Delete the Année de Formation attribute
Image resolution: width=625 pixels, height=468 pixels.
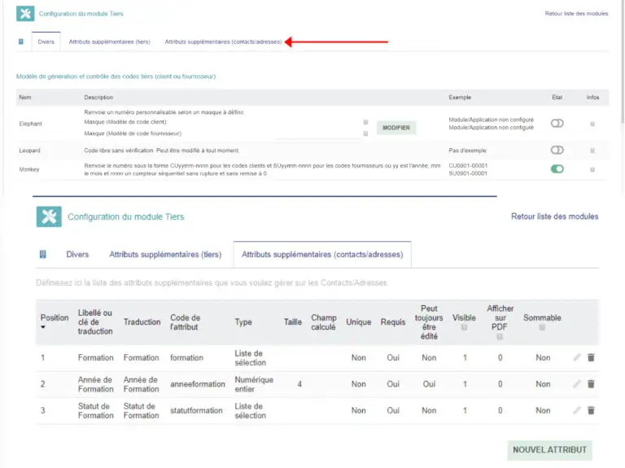tap(591, 384)
